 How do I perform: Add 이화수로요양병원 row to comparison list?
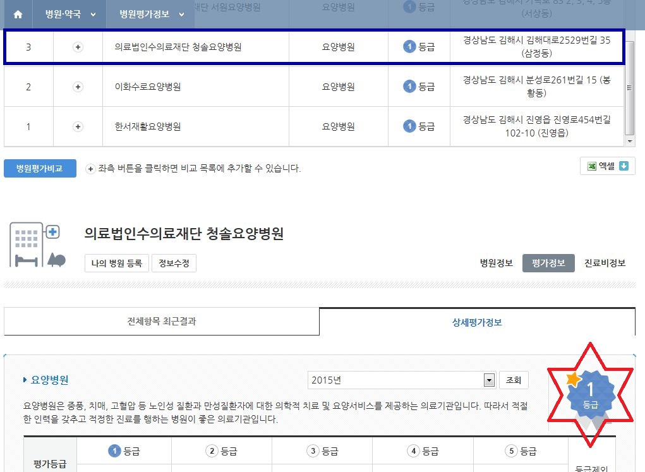click(x=78, y=87)
